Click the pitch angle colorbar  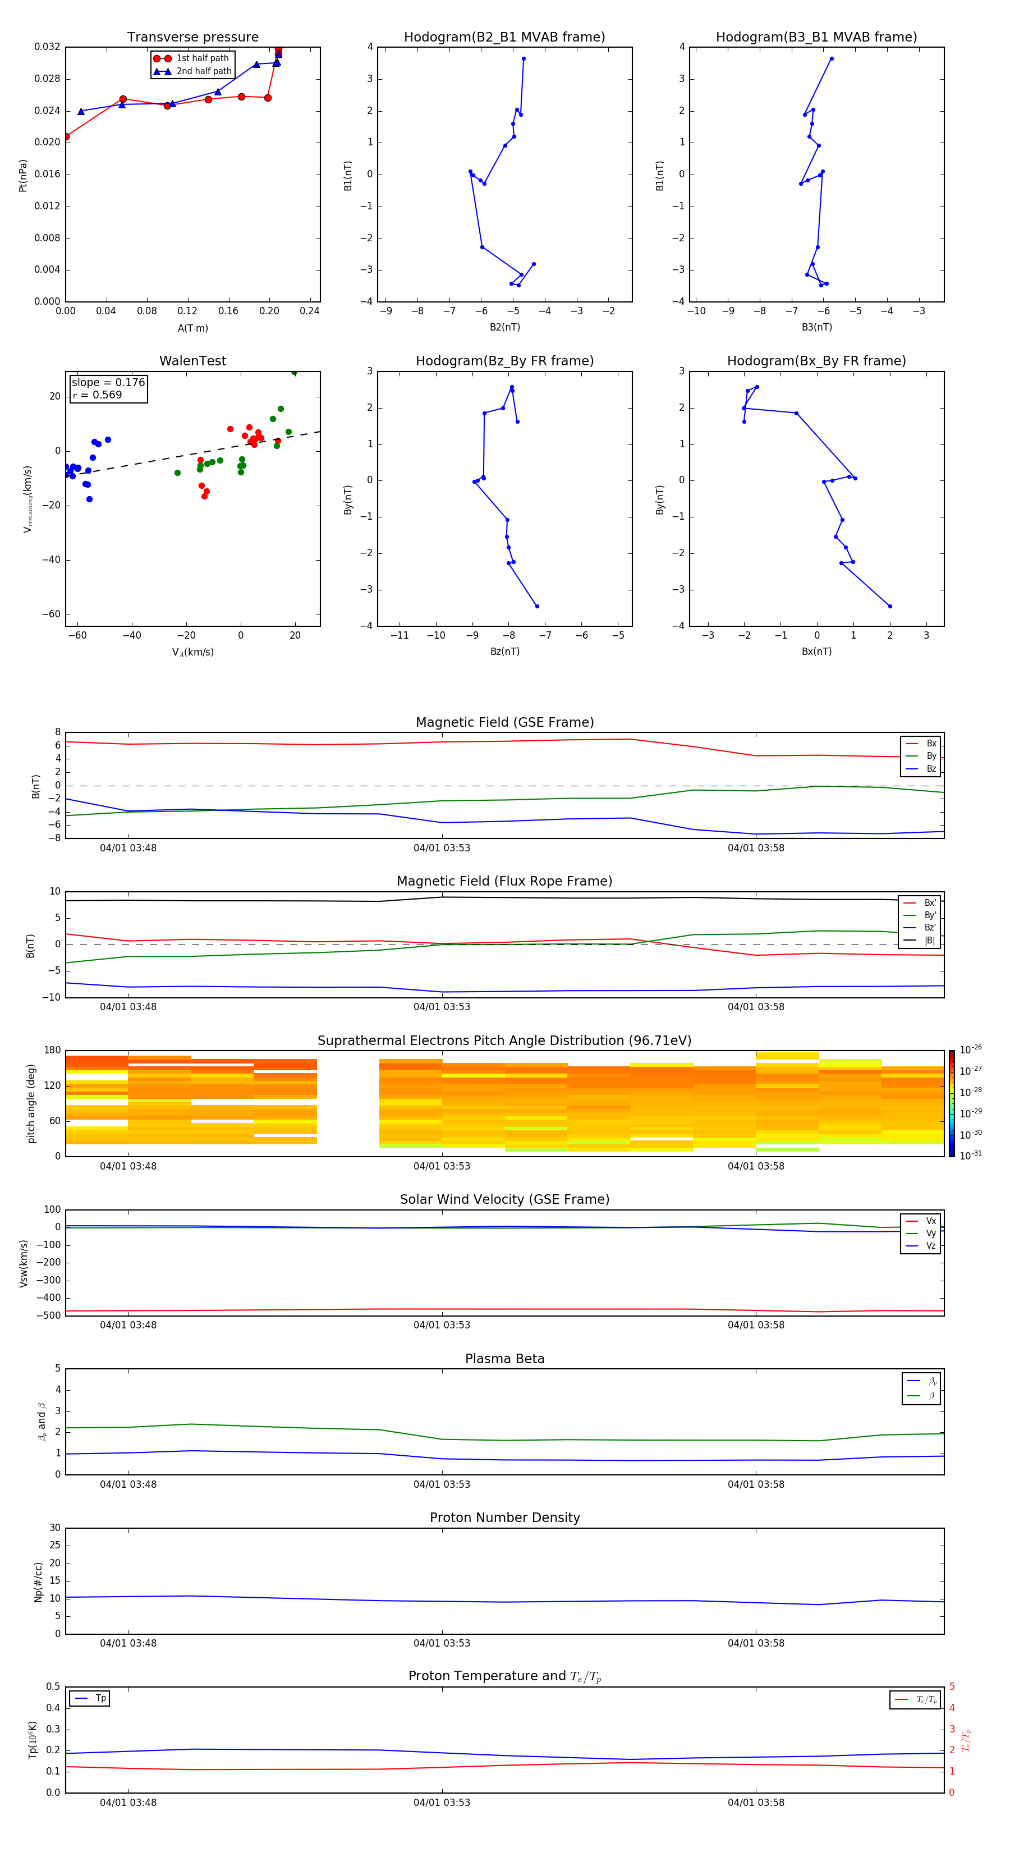pyautogui.click(x=952, y=1103)
